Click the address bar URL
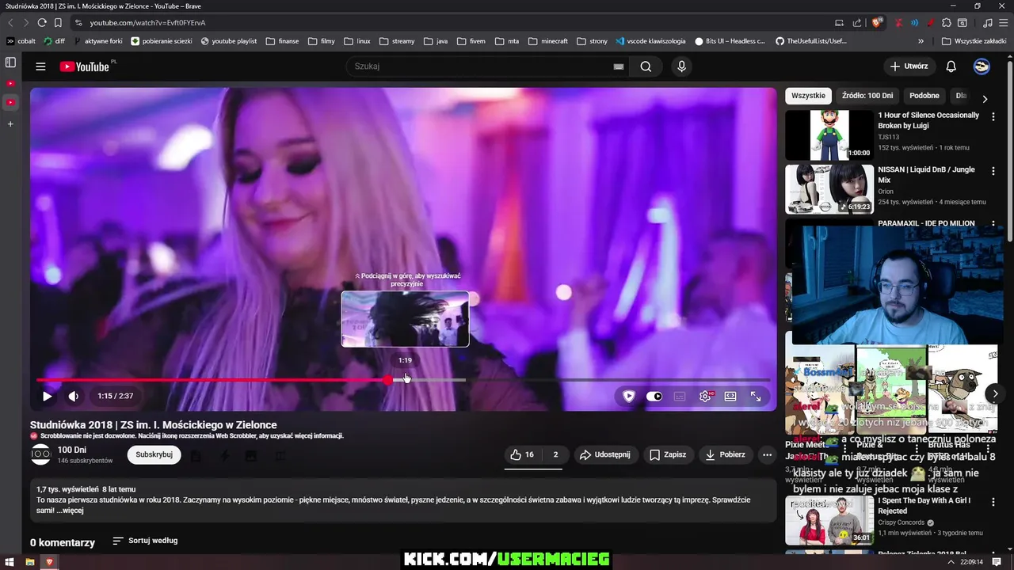This screenshot has width=1014, height=570. coord(148,23)
